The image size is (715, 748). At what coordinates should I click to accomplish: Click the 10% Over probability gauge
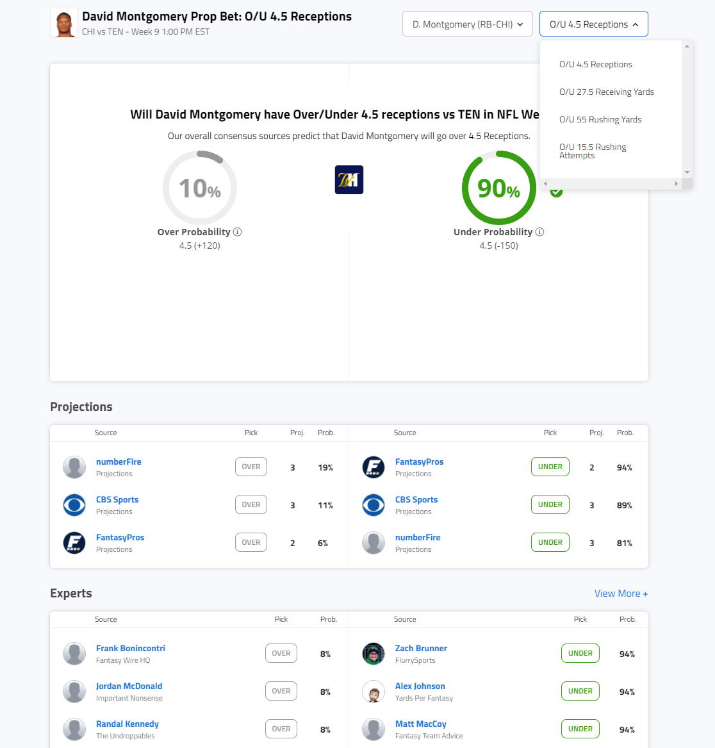pos(200,188)
